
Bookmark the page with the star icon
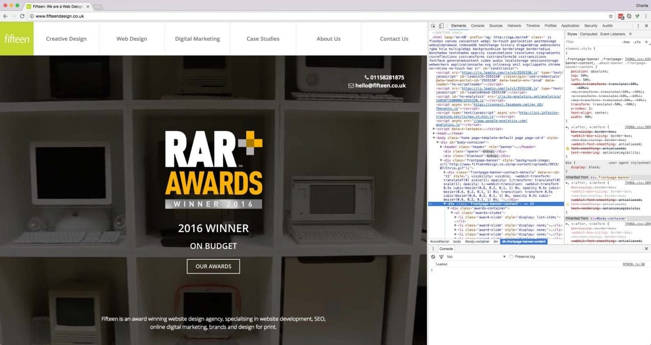(x=611, y=16)
